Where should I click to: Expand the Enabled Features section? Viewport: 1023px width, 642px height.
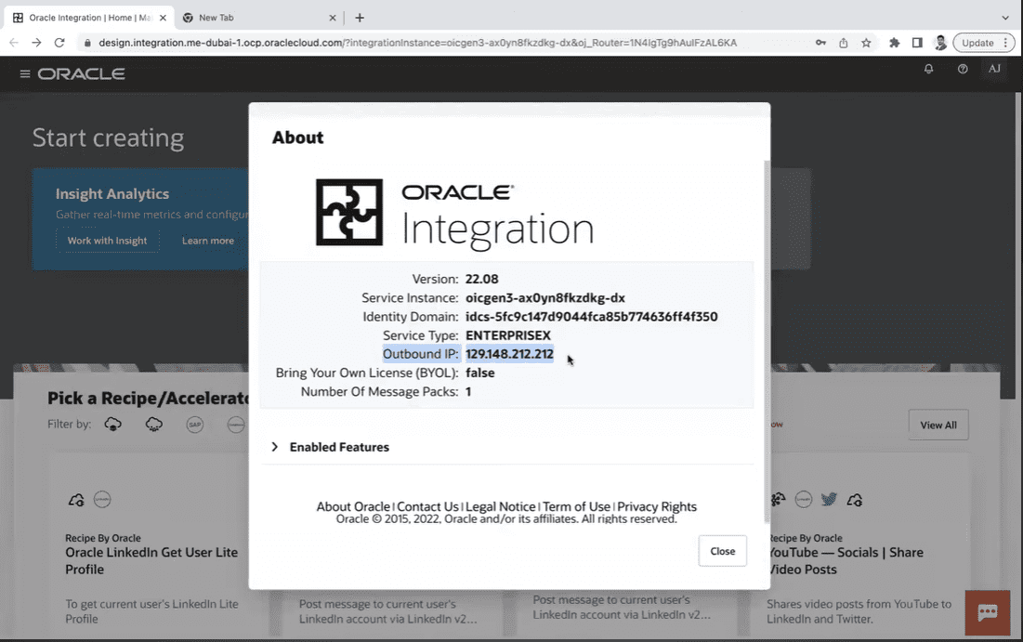(x=275, y=447)
